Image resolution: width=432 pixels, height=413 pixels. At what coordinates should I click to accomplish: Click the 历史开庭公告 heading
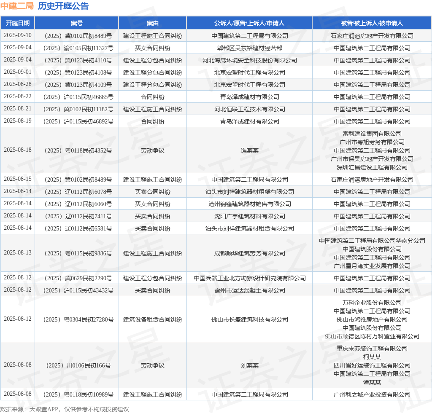tap(63, 6)
